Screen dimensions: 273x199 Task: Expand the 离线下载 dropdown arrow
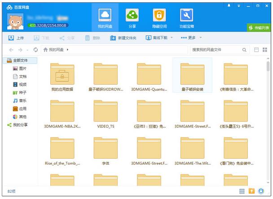(x=172, y=38)
